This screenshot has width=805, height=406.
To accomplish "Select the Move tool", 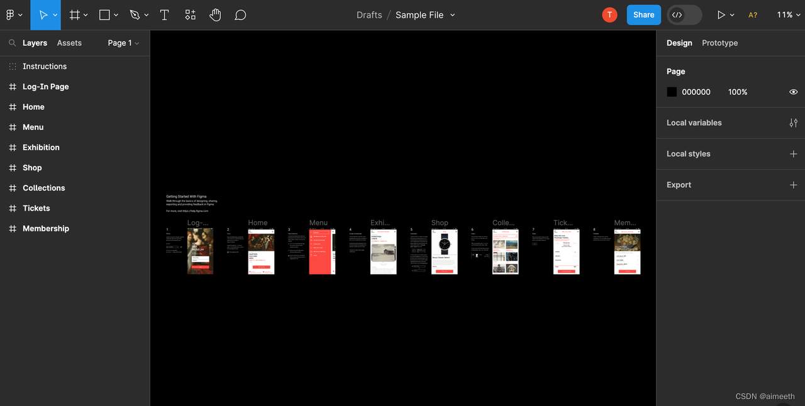I will tap(43, 14).
